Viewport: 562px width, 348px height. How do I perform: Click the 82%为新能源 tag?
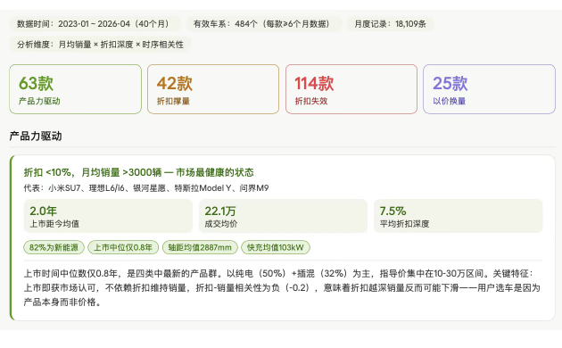(54, 247)
